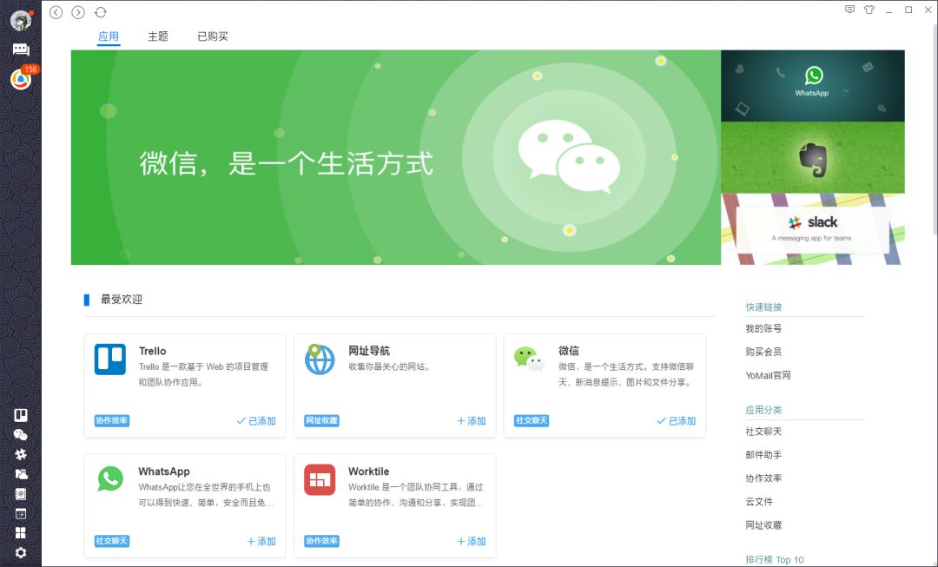
Task: Click the WhatsApp card title
Action: click(x=164, y=471)
